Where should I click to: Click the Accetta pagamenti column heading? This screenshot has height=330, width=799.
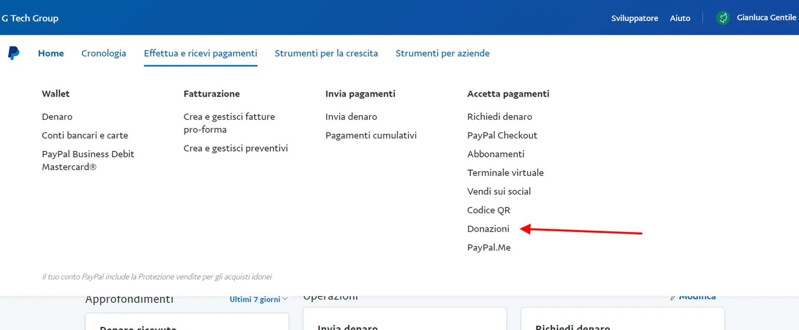(x=508, y=94)
